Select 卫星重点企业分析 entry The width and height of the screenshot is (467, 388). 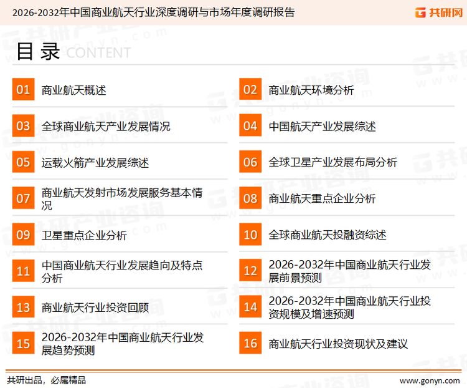pyautogui.click(x=84, y=236)
